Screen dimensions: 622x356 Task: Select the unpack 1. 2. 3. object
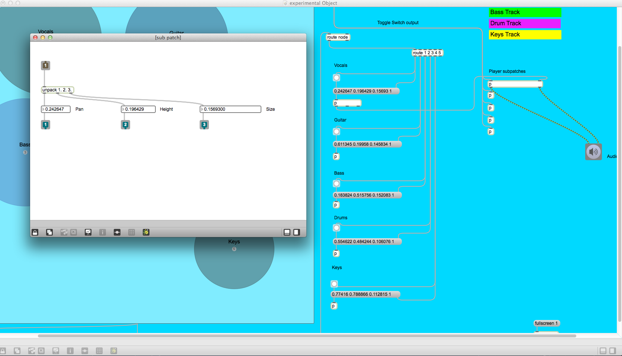click(x=57, y=90)
